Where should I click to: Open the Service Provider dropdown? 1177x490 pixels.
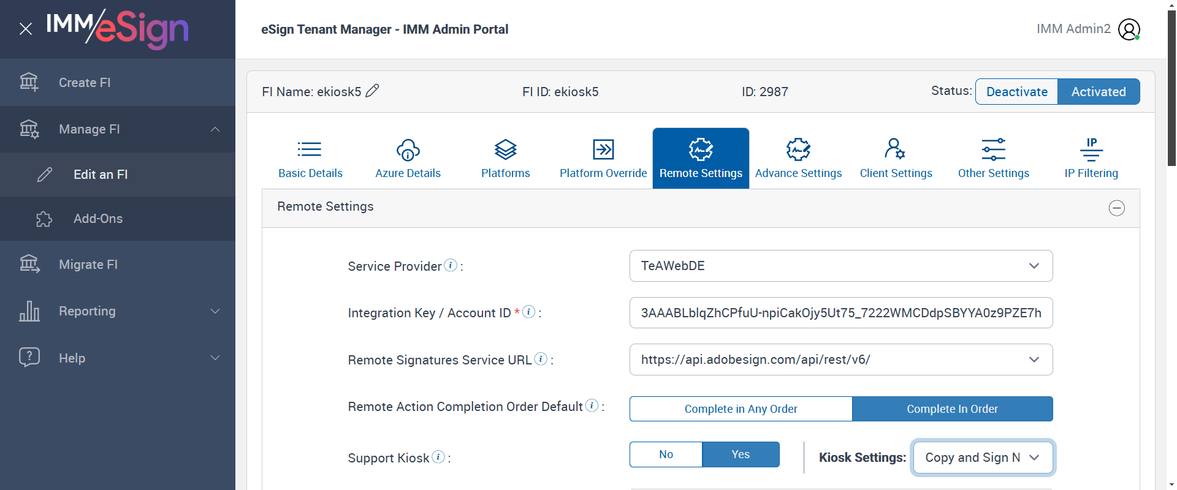click(840, 266)
